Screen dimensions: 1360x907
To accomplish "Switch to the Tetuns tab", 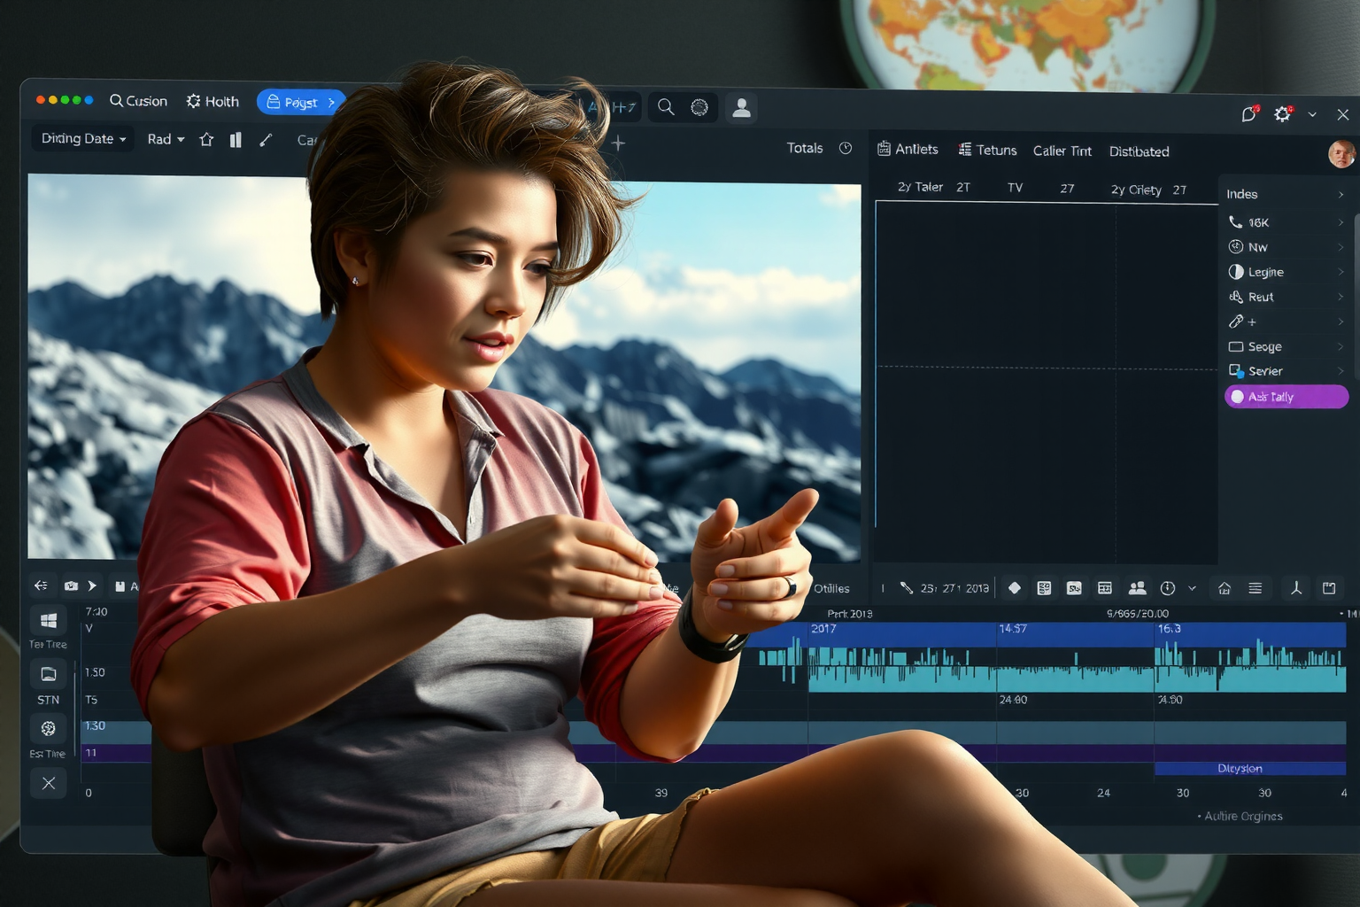I will tap(987, 150).
